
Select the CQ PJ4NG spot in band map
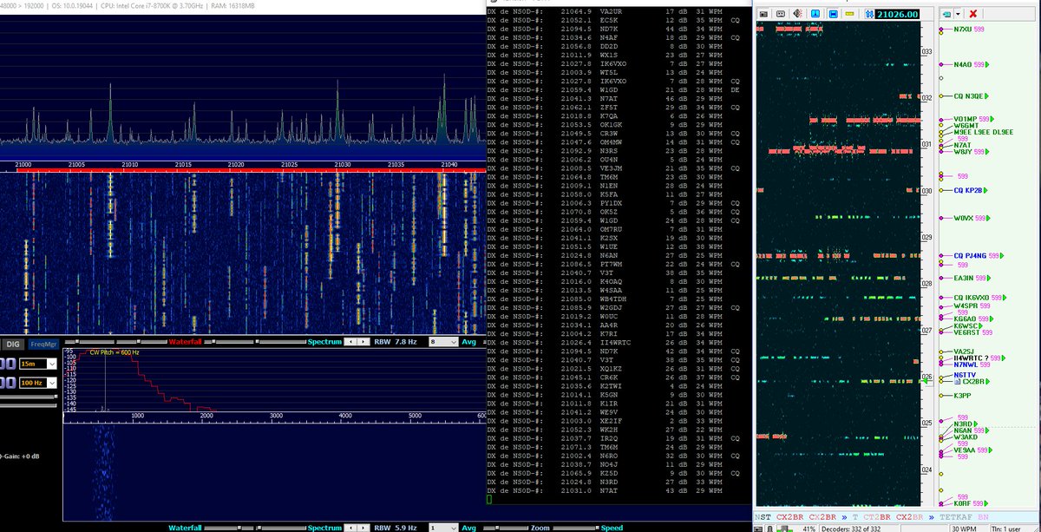pos(970,256)
